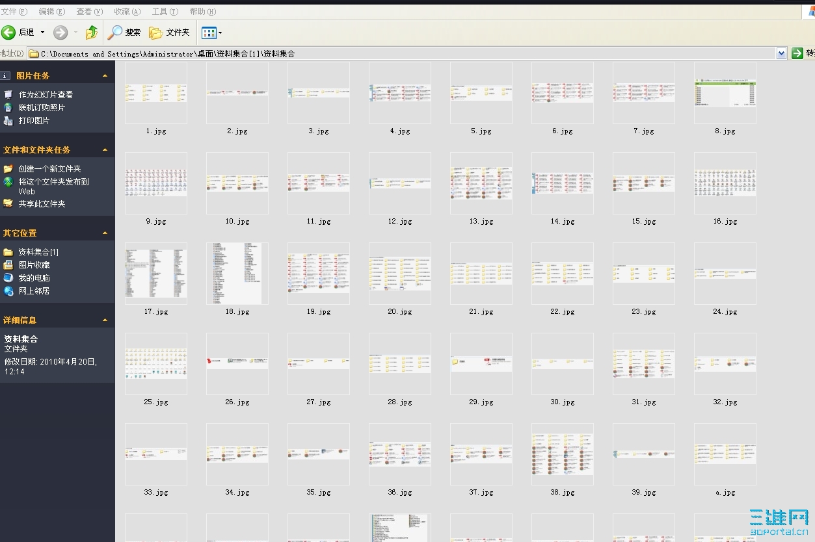
Task: Click the file name 24.jpg
Action: click(x=725, y=312)
